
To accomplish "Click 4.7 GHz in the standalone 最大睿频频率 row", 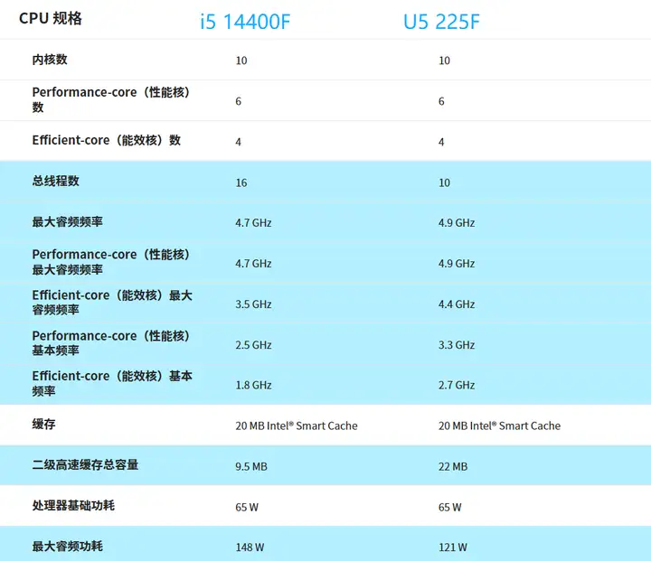I will pyautogui.click(x=253, y=223).
